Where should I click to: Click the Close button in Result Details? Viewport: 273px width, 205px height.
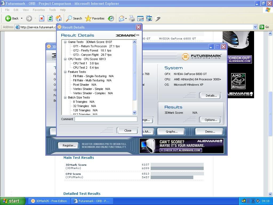(x=127, y=131)
